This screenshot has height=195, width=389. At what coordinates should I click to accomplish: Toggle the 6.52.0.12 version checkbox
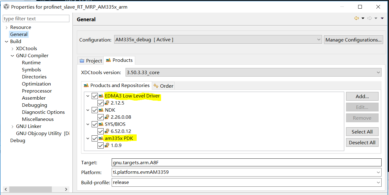pyautogui.click(x=101, y=131)
